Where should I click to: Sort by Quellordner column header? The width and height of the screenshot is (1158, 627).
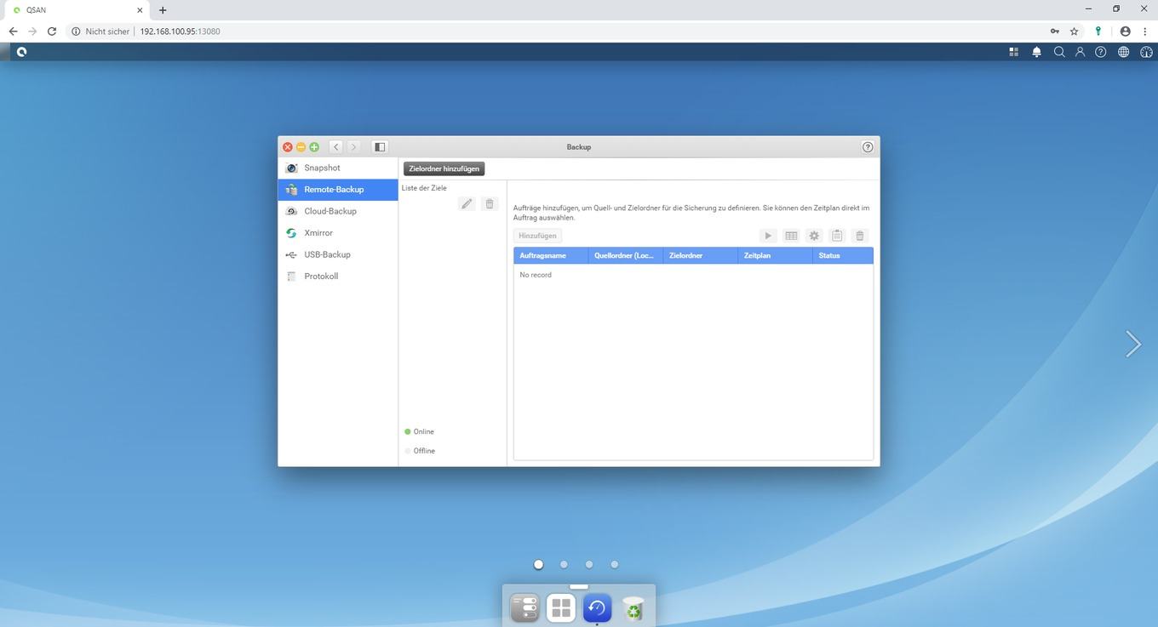click(x=626, y=255)
